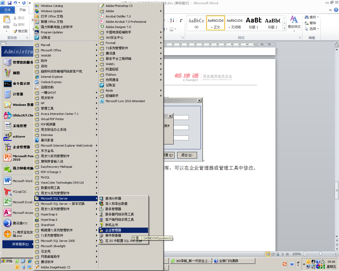339x271 pixels.
Task: Click the zoom slider handle in Word status bar
Action: (320, 254)
